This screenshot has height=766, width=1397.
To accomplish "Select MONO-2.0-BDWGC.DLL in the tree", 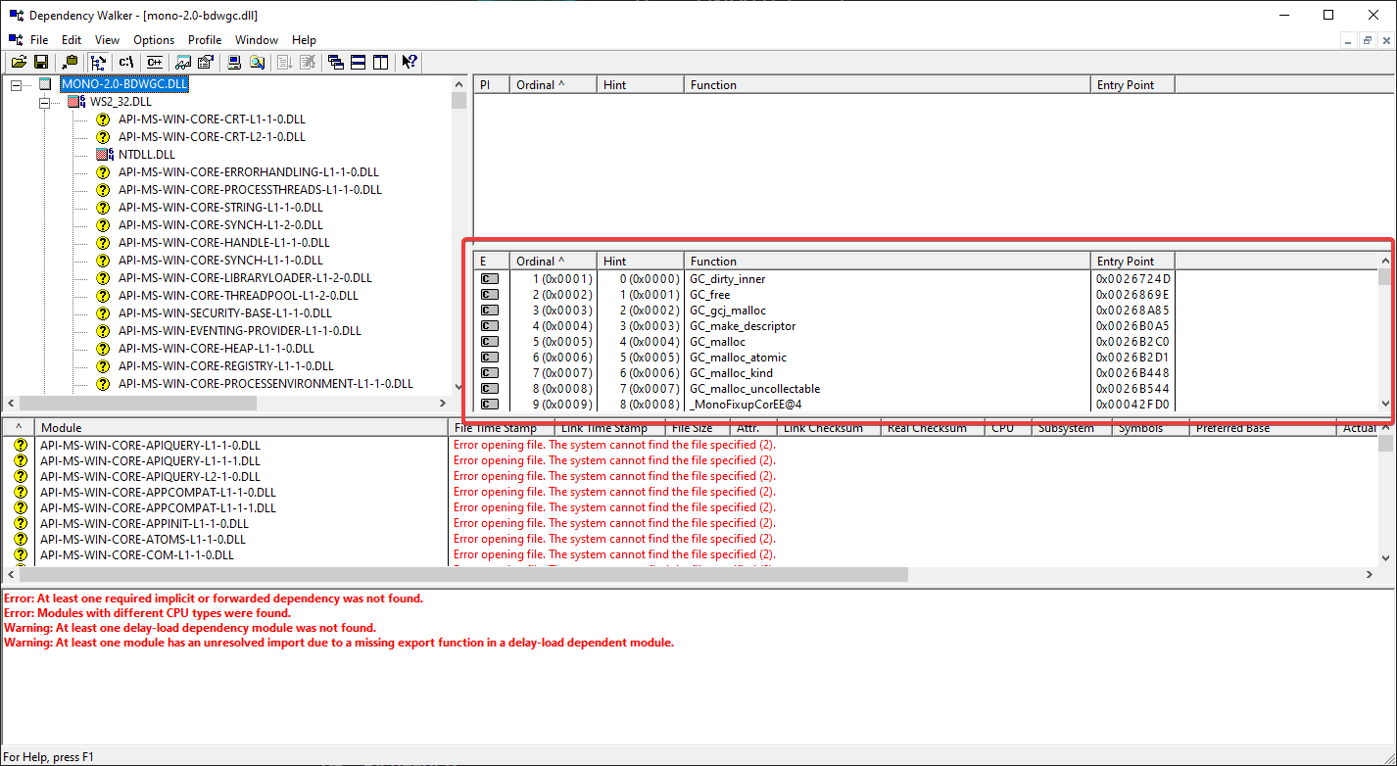I will (x=124, y=84).
